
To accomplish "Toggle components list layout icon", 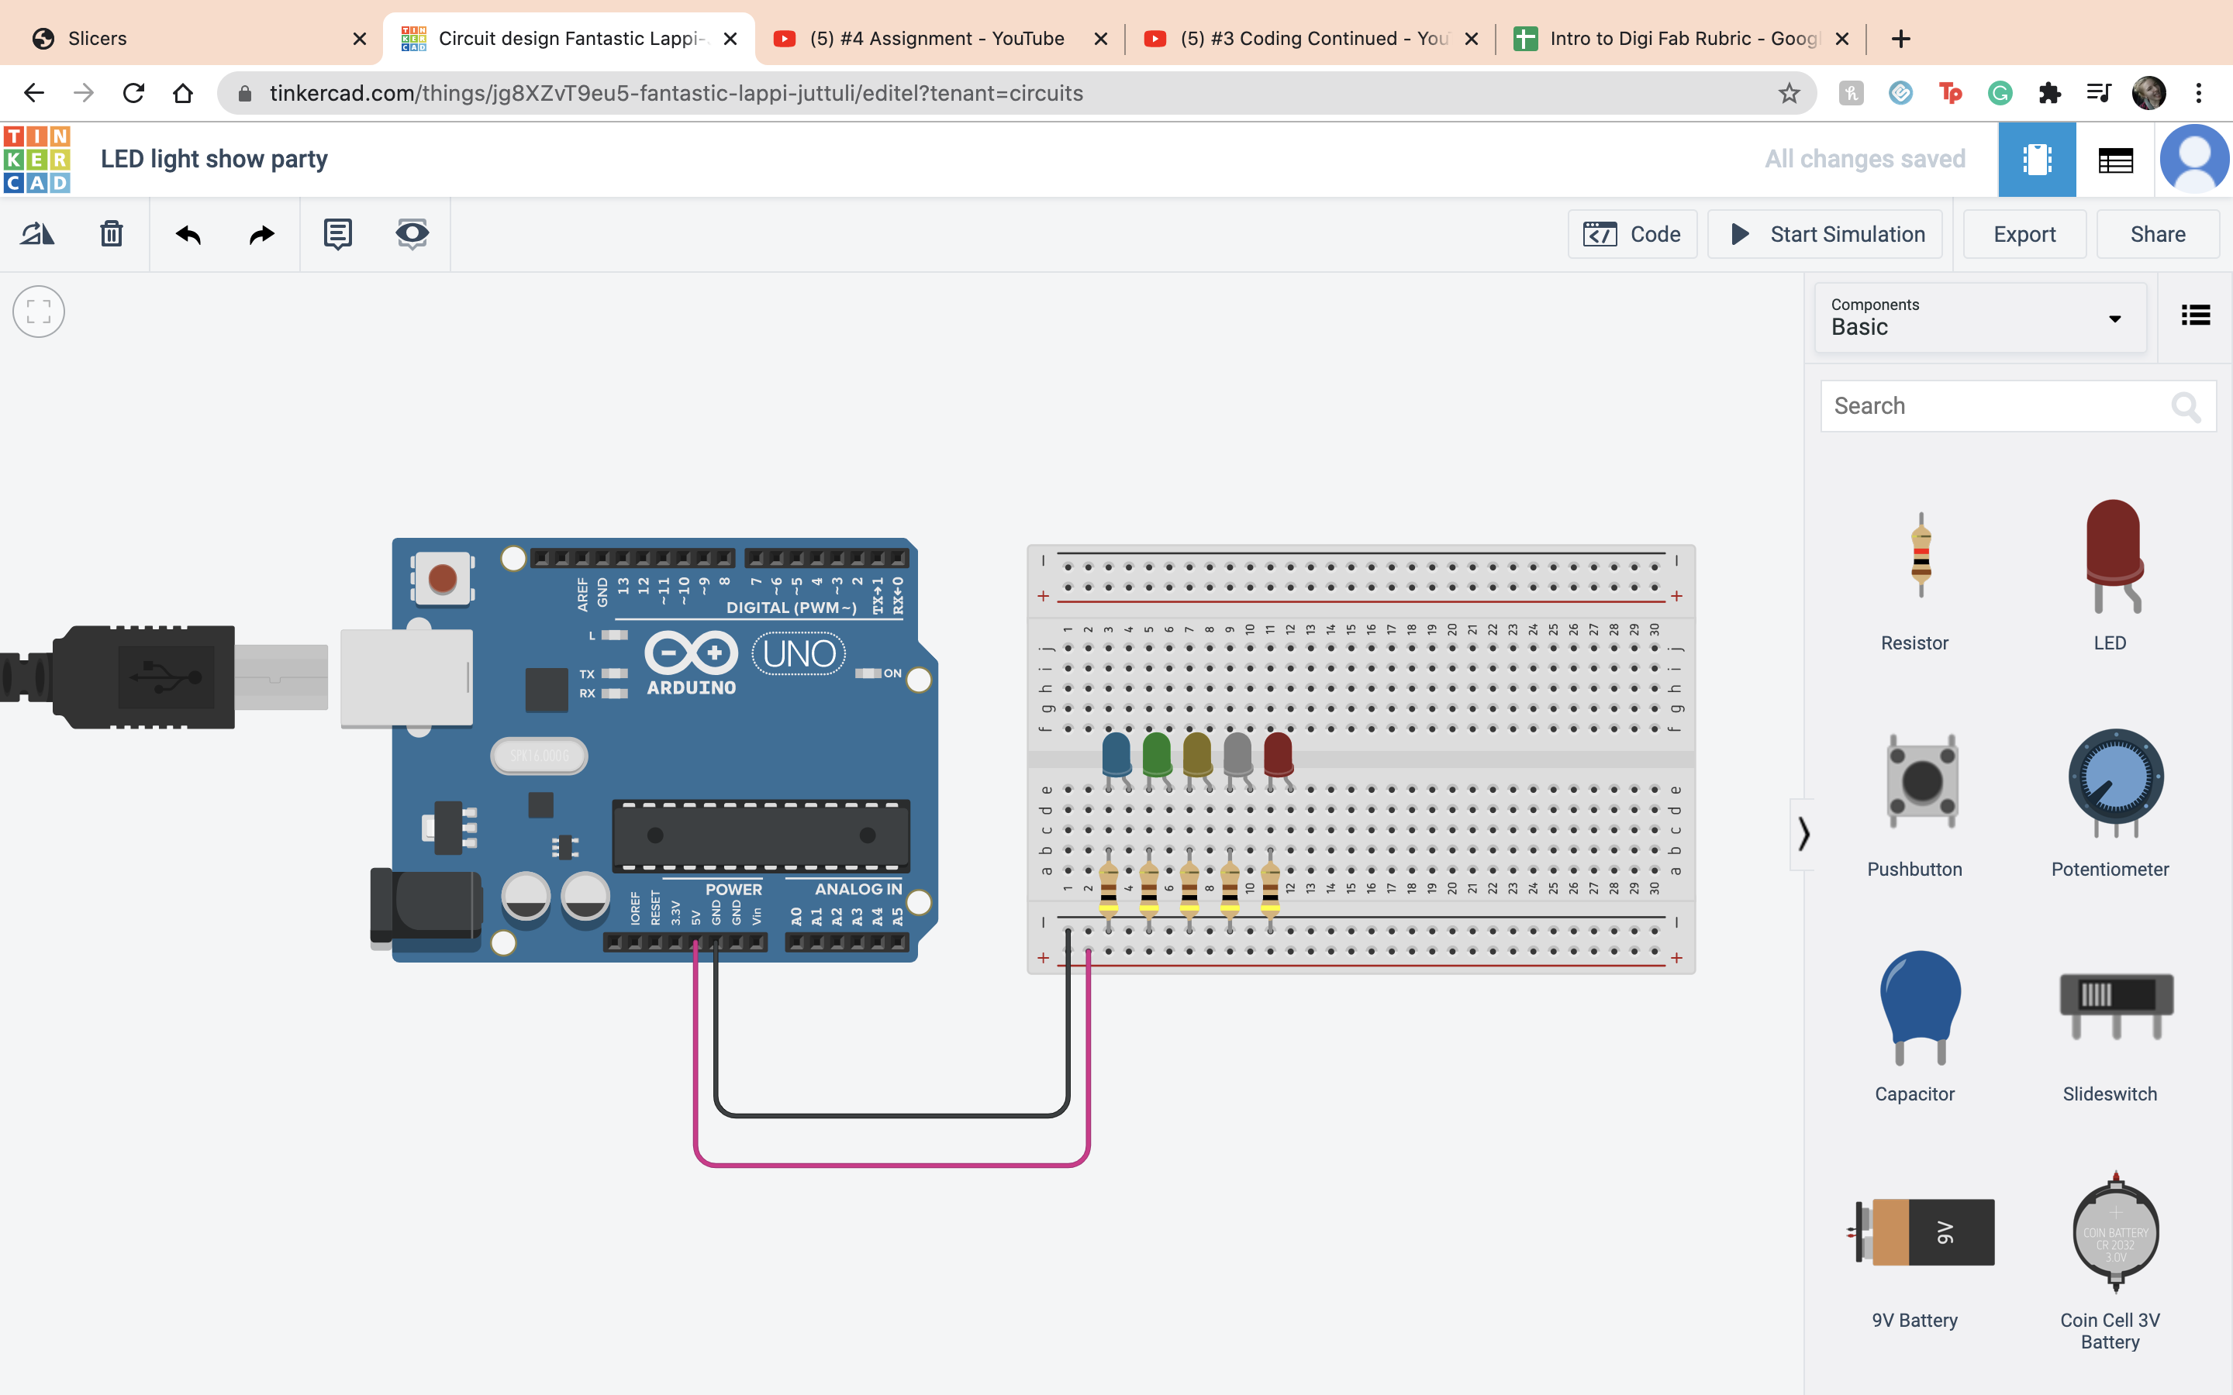I will 2195,315.
